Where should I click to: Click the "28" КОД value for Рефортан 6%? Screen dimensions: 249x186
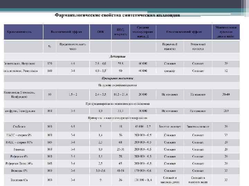pyautogui.click(x=121, y=156)
